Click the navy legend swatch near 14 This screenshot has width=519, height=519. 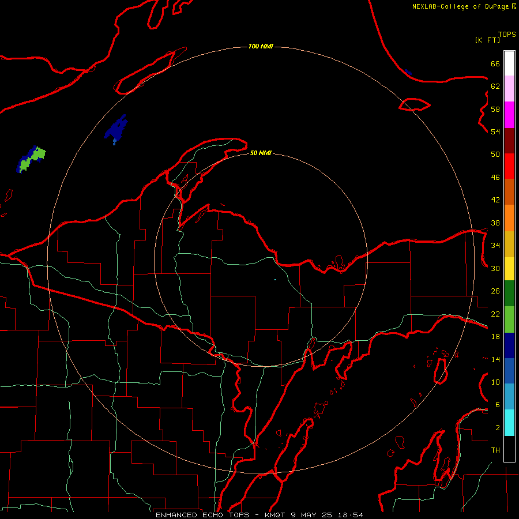pos(509,345)
